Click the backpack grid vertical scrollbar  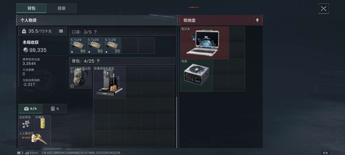pyautogui.click(x=177, y=122)
